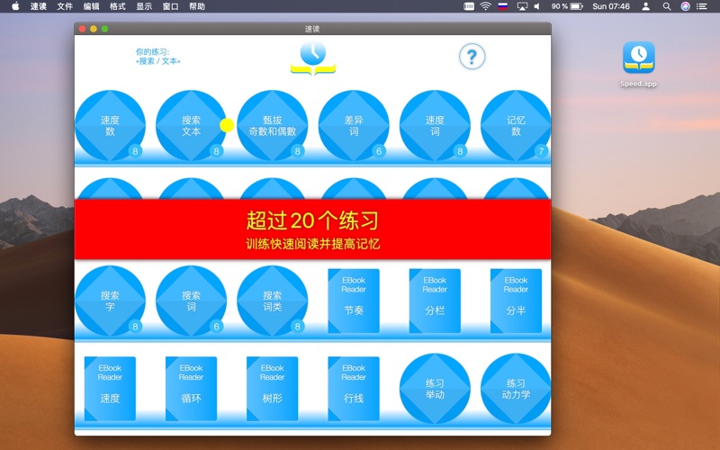Screen dimensions: 720x450
Task: Open the EBook Reader 分栏 book
Action: coord(435,301)
